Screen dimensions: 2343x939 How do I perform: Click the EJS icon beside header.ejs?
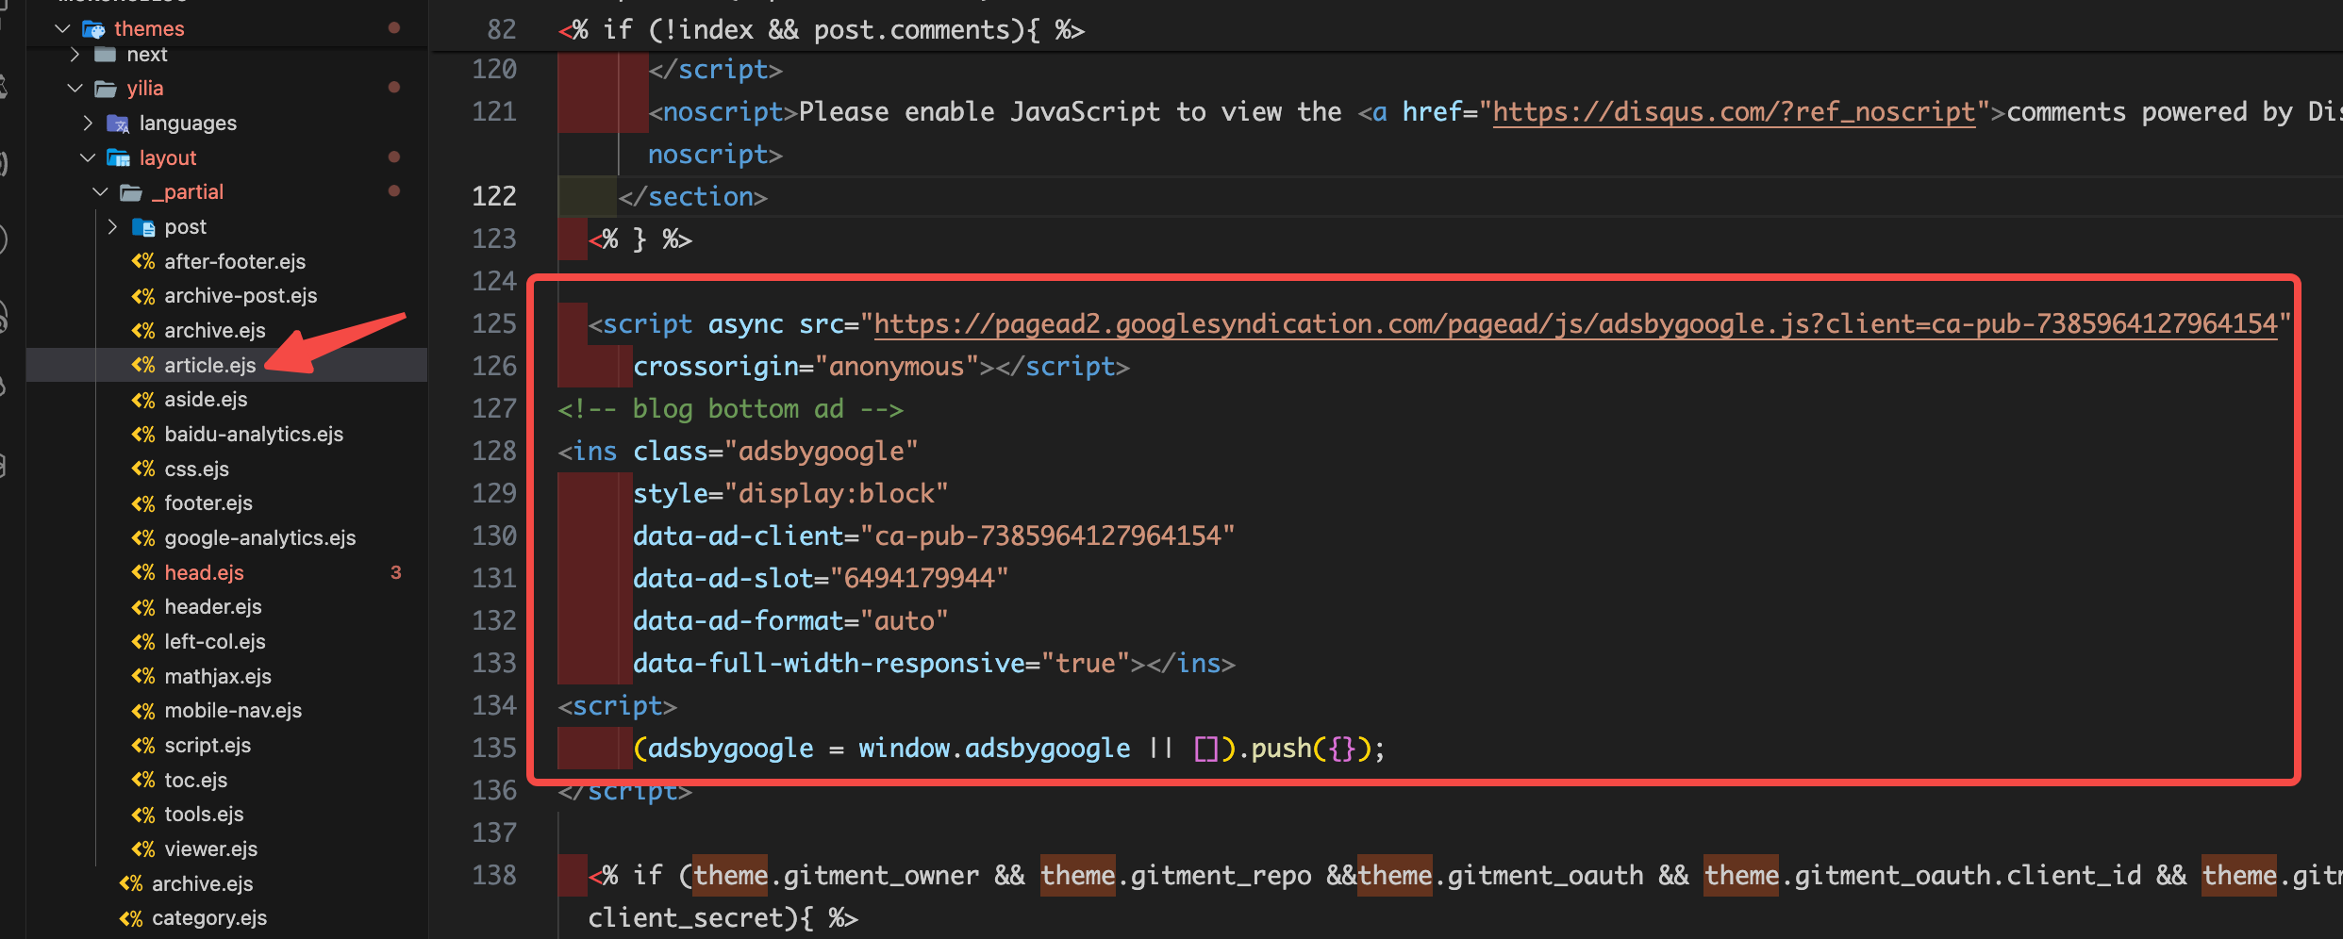click(143, 607)
